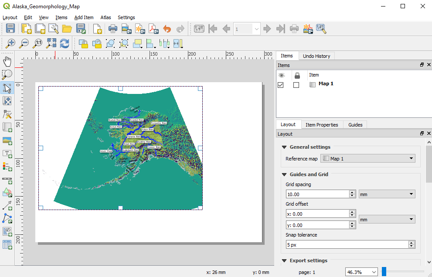Toggle visibility checkbox for Map 1
The image size is (432, 277).
[281, 85]
